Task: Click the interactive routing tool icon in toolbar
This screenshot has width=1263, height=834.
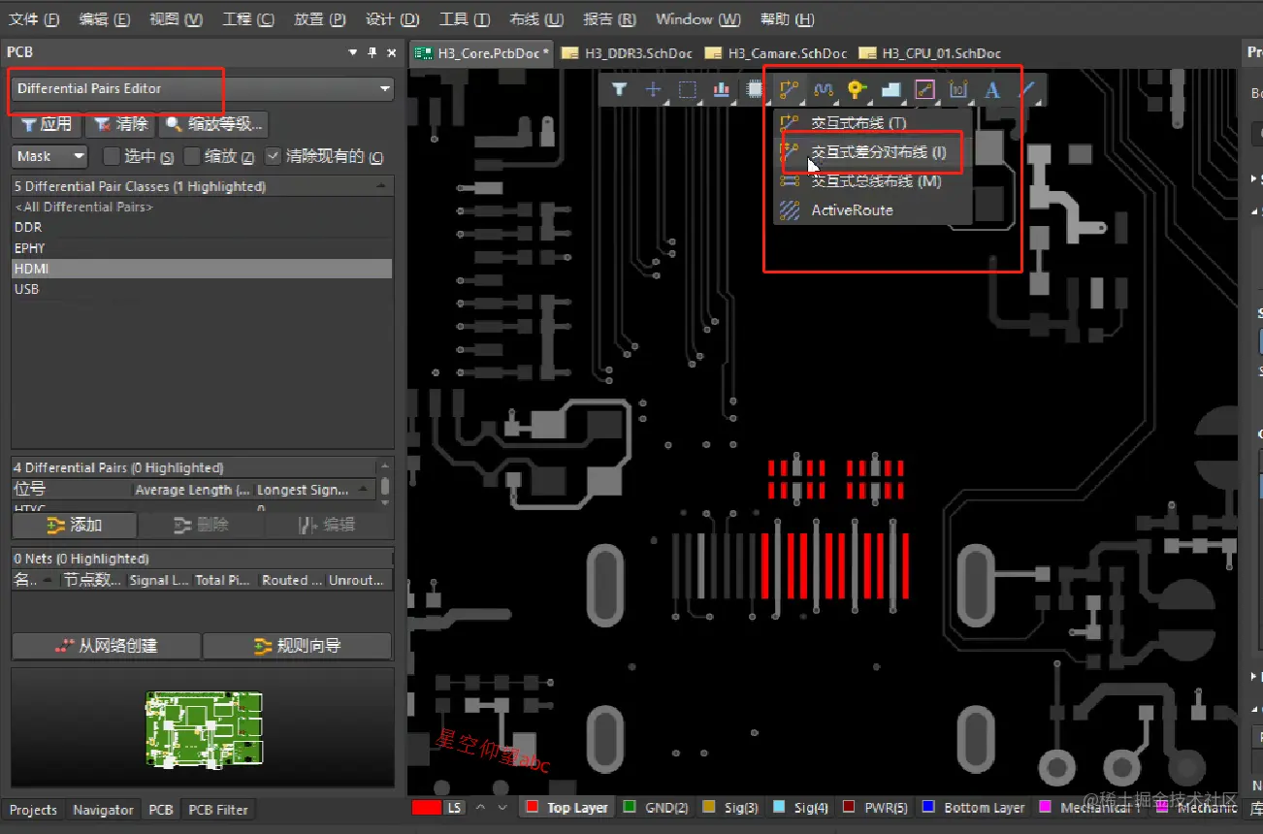Action: [789, 89]
